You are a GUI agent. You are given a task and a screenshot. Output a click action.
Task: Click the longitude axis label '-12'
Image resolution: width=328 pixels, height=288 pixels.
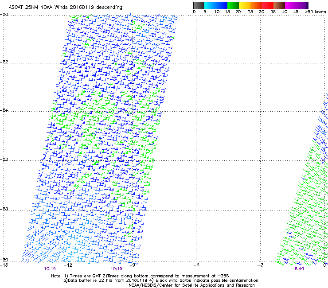click(x=68, y=265)
